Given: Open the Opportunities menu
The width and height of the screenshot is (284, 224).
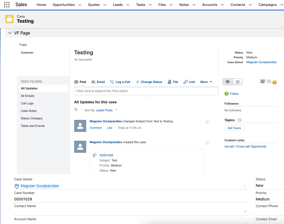Looking at the screenshot, I should pyautogui.click(x=64, y=5).
